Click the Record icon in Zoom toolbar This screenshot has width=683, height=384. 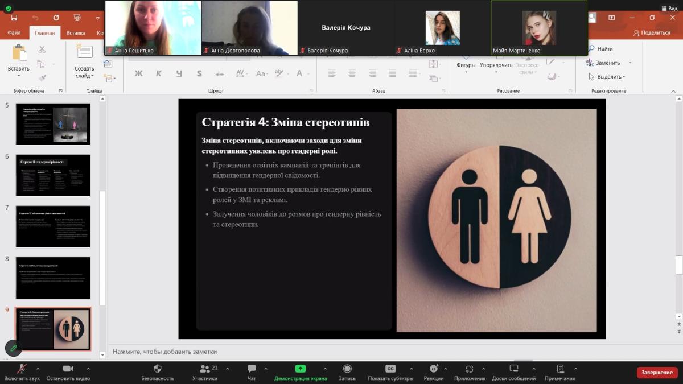click(347, 369)
